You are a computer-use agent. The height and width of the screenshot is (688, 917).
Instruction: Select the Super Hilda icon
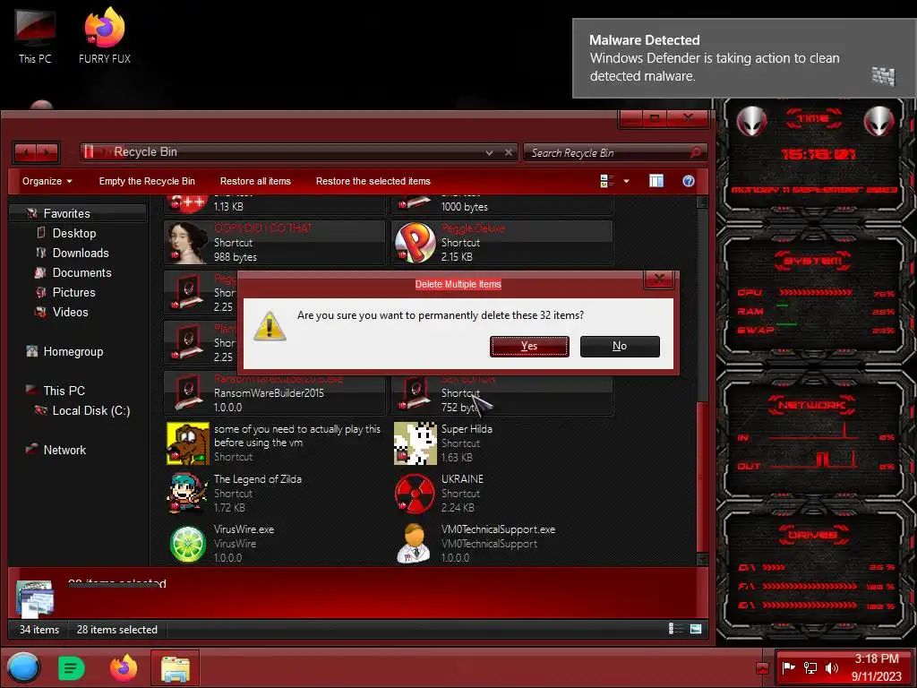pos(416,443)
